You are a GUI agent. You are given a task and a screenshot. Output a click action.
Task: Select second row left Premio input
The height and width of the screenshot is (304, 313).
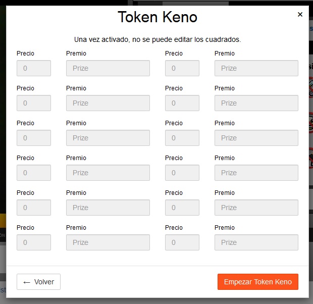pyautogui.click(x=108, y=103)
